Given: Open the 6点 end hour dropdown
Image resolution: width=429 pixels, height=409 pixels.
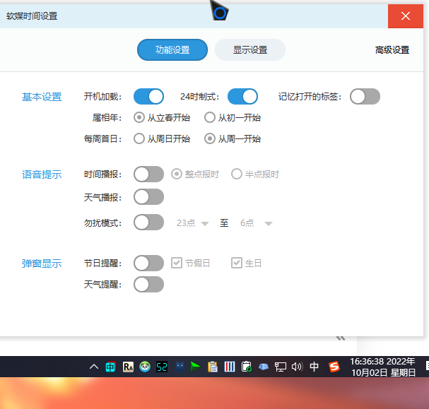Looking at the screenshot, I should pyautogui.click(x=257, y=223).
